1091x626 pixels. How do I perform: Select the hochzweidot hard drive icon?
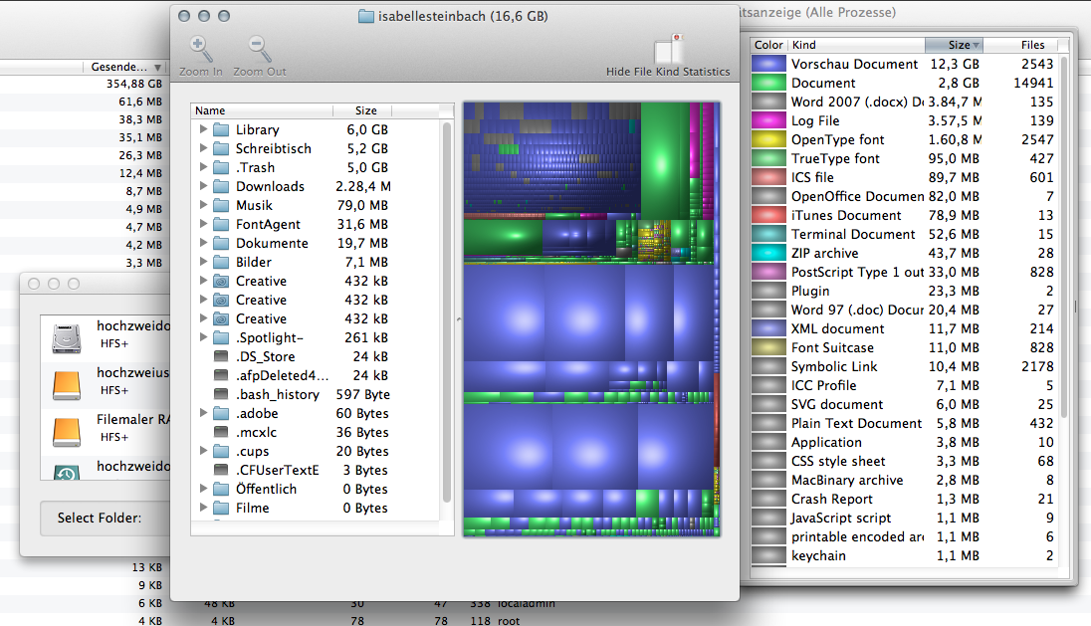point(66,336)
